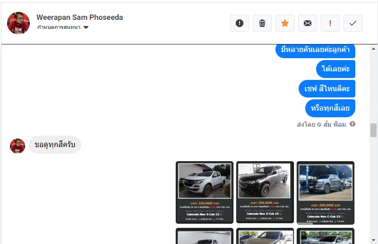
Task: Delete conversation with the trash icon
Action: click(262, 23)
